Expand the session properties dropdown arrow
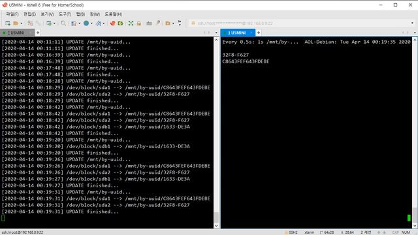 (x=54, y=23)
